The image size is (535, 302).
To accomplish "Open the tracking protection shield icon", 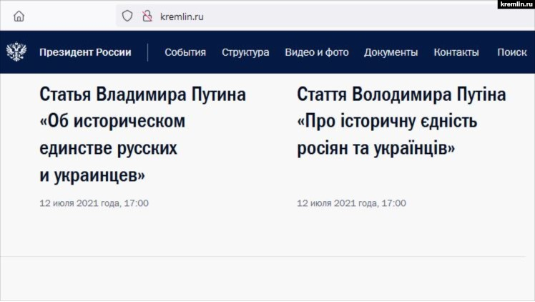I will point(127,16).
